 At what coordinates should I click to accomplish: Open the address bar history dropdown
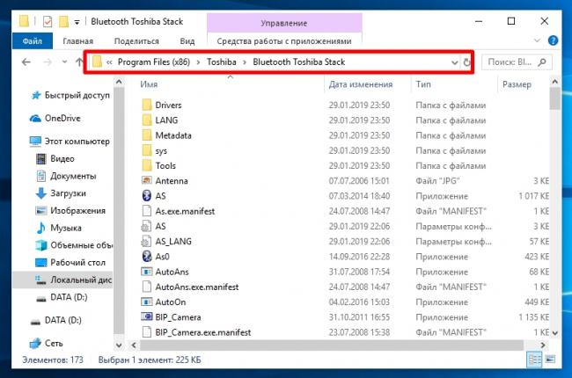coord(452,62)
